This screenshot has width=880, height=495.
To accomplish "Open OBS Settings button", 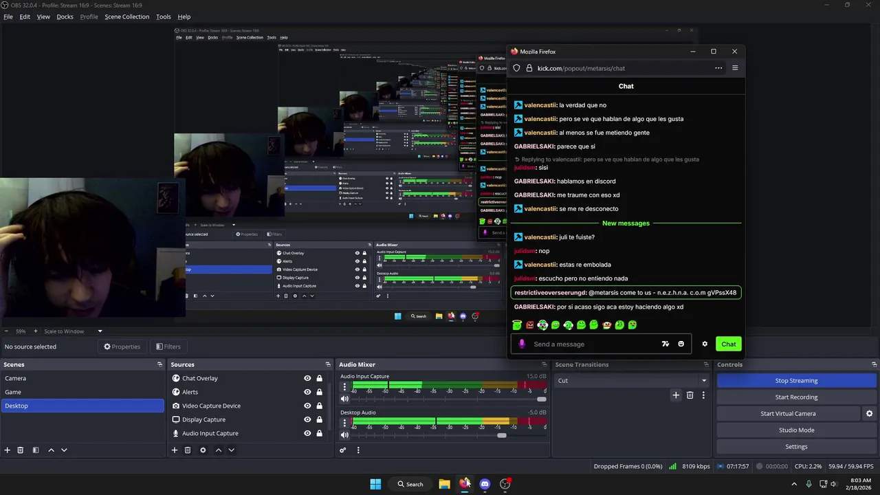I will pyautogui.click(x=796, y=447).
